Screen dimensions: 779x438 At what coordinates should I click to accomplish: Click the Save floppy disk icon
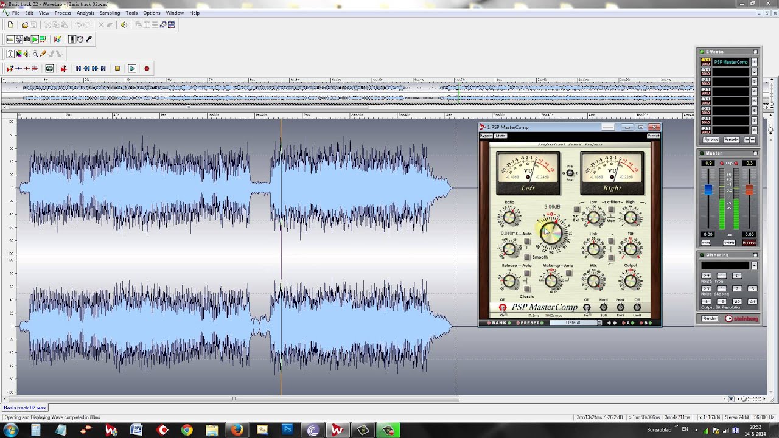pos(33,25)
